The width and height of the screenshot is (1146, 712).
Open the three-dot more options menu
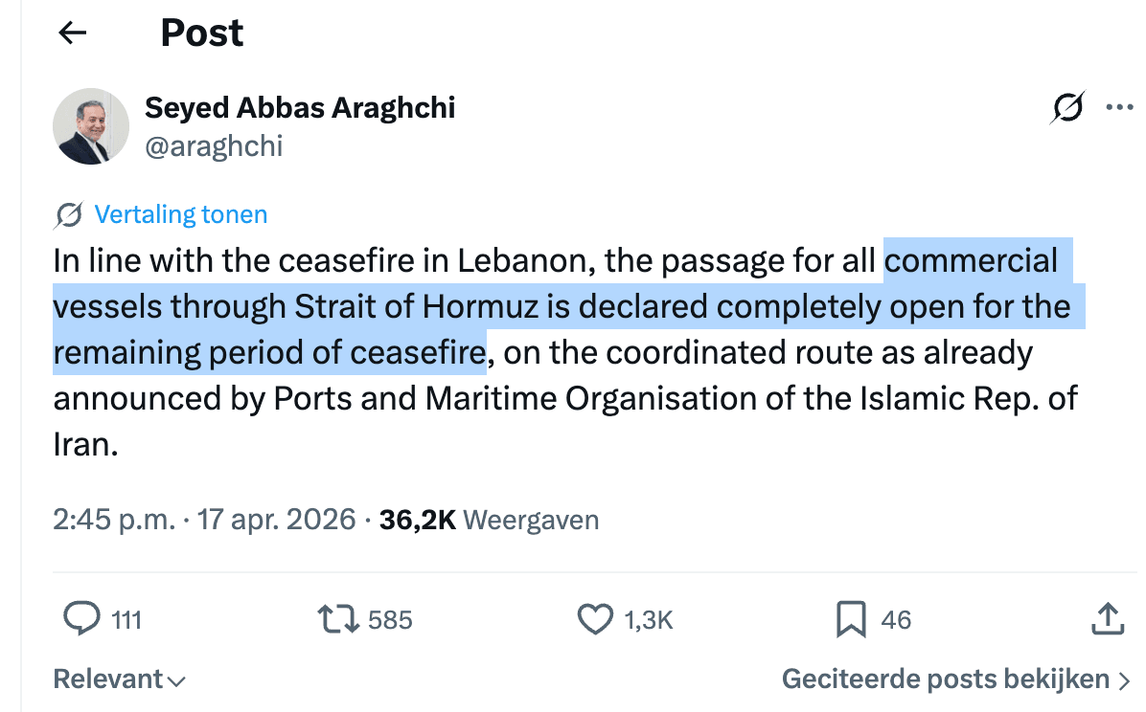click(x=1119, y=108)
